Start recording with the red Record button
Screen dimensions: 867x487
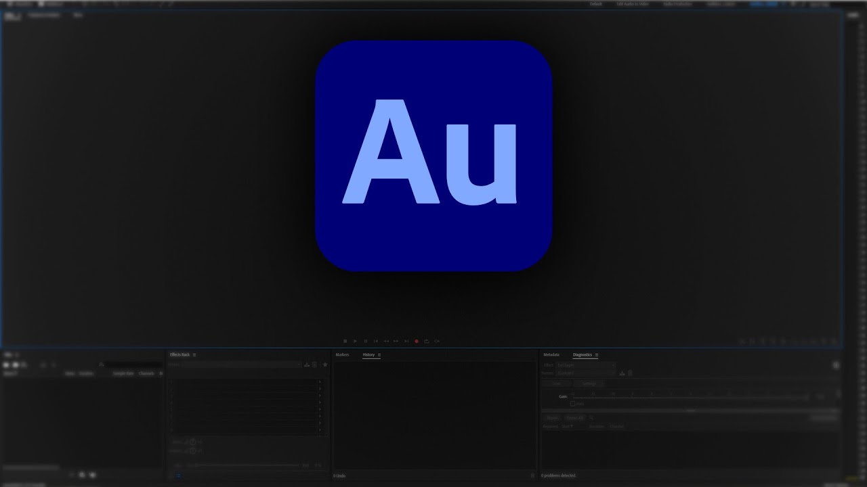pyautogui.click(x=417, y=341)
